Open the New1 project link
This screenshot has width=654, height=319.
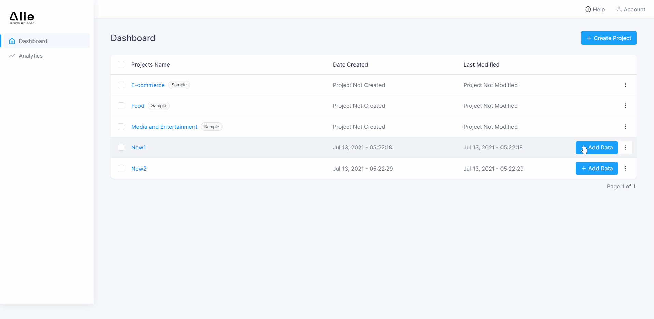pos(138,148)
